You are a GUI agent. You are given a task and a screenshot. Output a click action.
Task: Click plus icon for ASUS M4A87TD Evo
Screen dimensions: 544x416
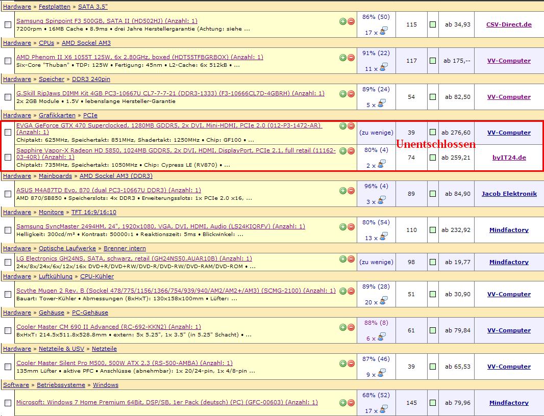(x=343, y=191)
